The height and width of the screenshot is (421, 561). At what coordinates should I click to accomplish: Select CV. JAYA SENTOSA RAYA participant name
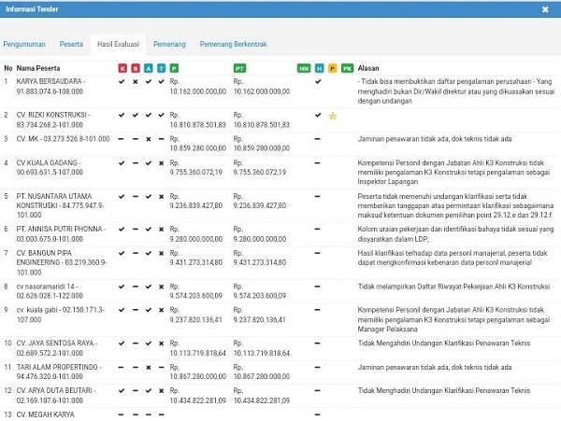click(57, 348)
